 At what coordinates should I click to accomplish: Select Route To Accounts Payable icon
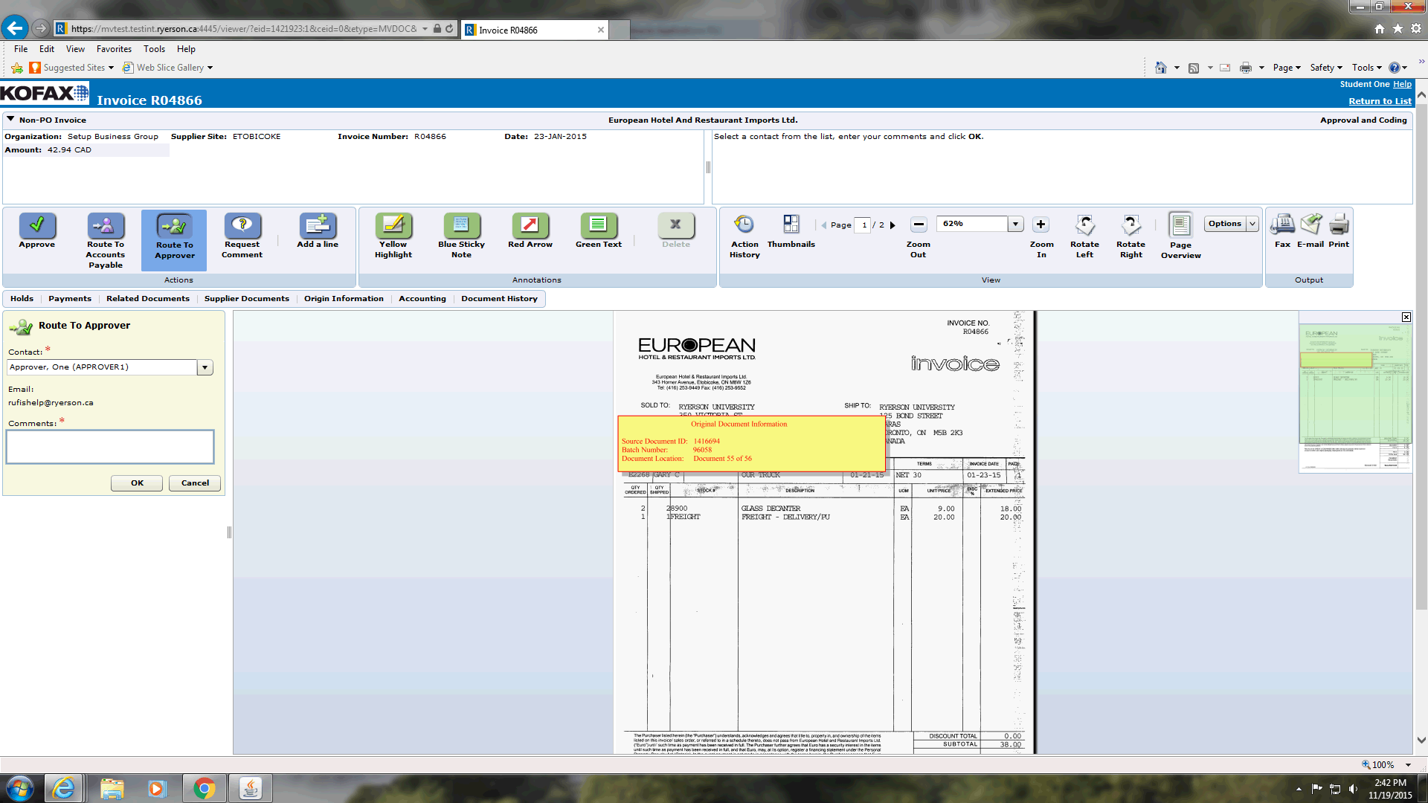[x=106, y=225]
